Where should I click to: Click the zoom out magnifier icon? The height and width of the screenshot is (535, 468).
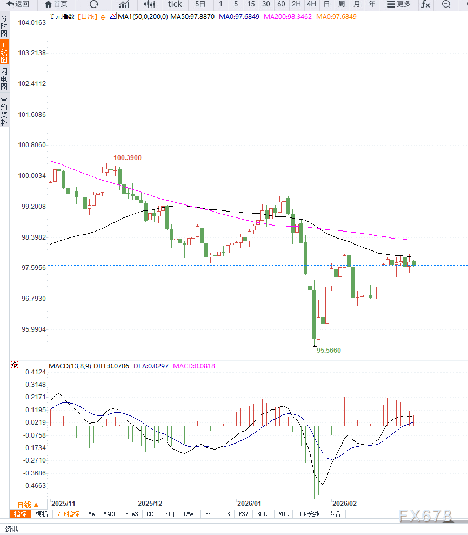[x=446, y=4]
